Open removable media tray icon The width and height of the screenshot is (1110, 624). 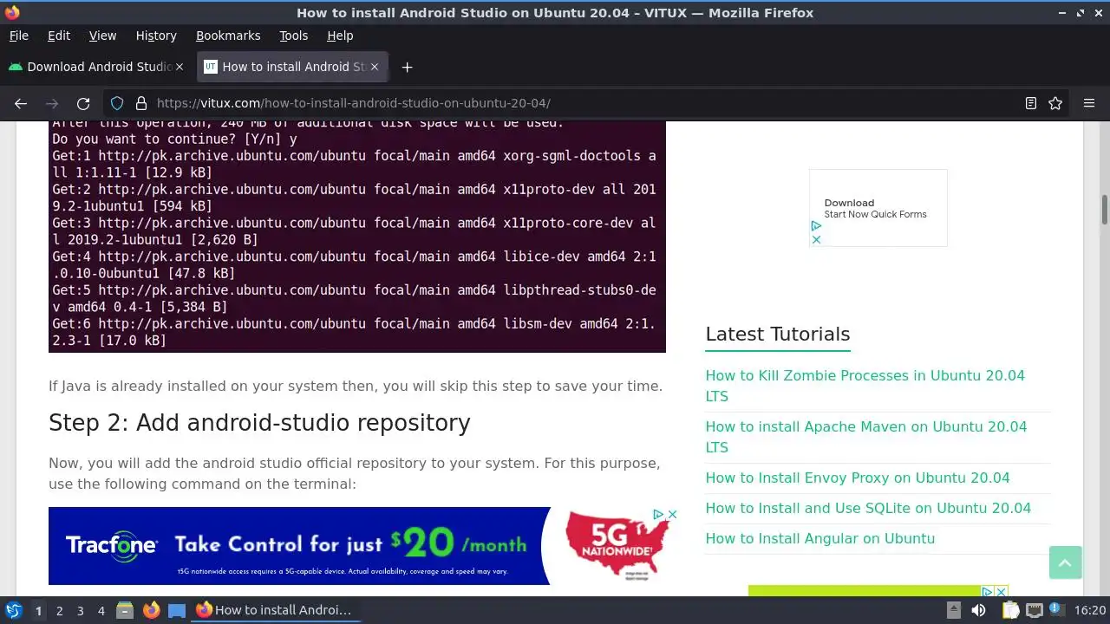(x=953, y=610)
